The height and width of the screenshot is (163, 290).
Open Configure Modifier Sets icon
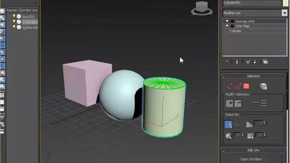click(x=266, y=62)
